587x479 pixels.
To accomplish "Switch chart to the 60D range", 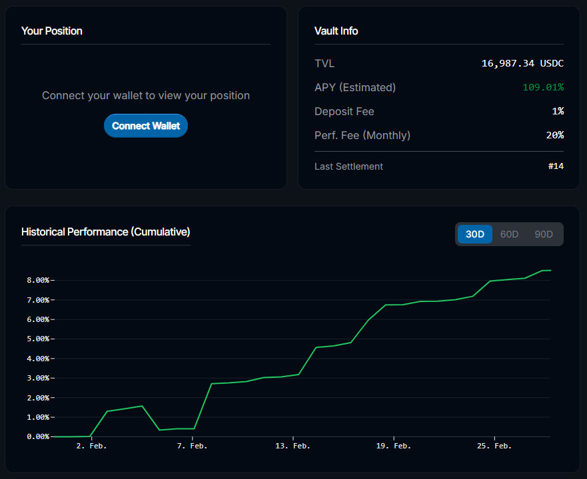I will click(509, 234).
